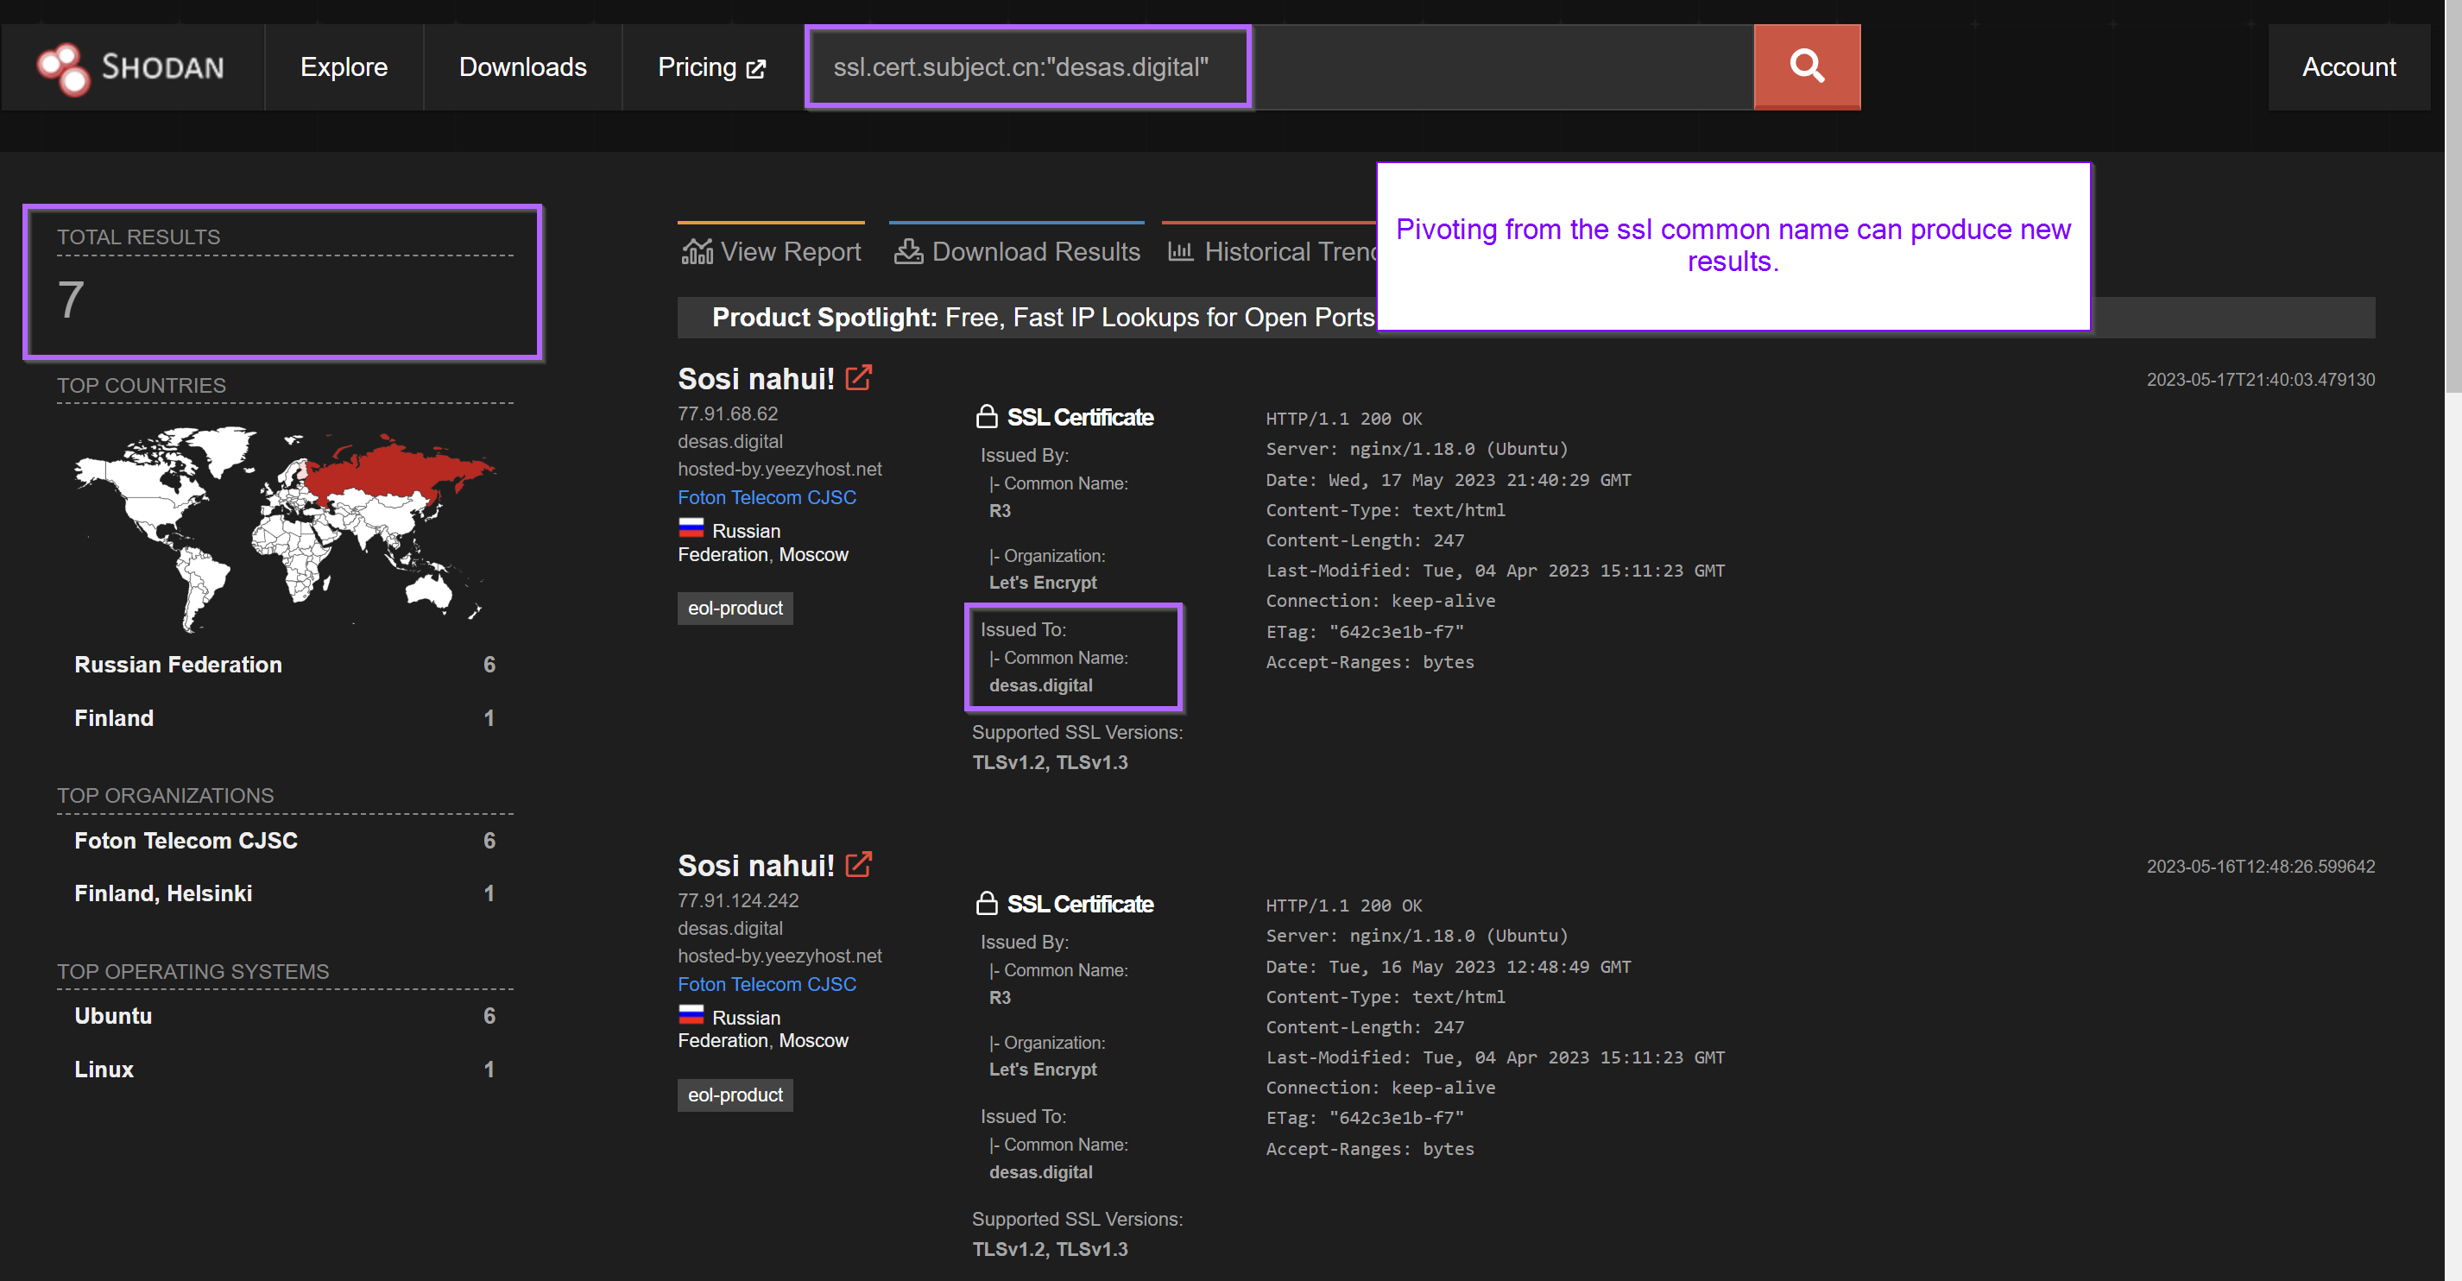The image size is (2462, 1281).
Task: Open the Downloads menu item
Action: [521, 67]
